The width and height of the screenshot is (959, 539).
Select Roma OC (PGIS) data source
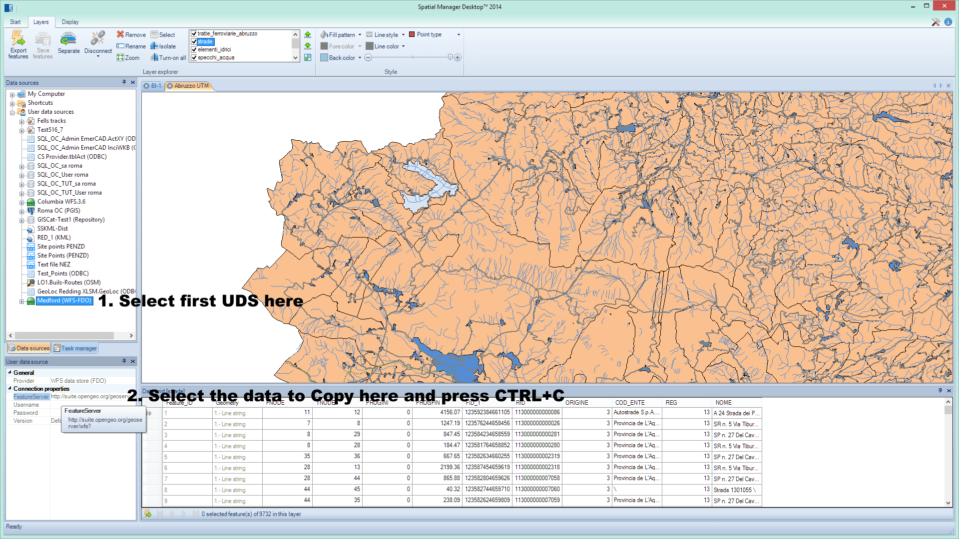58,211
